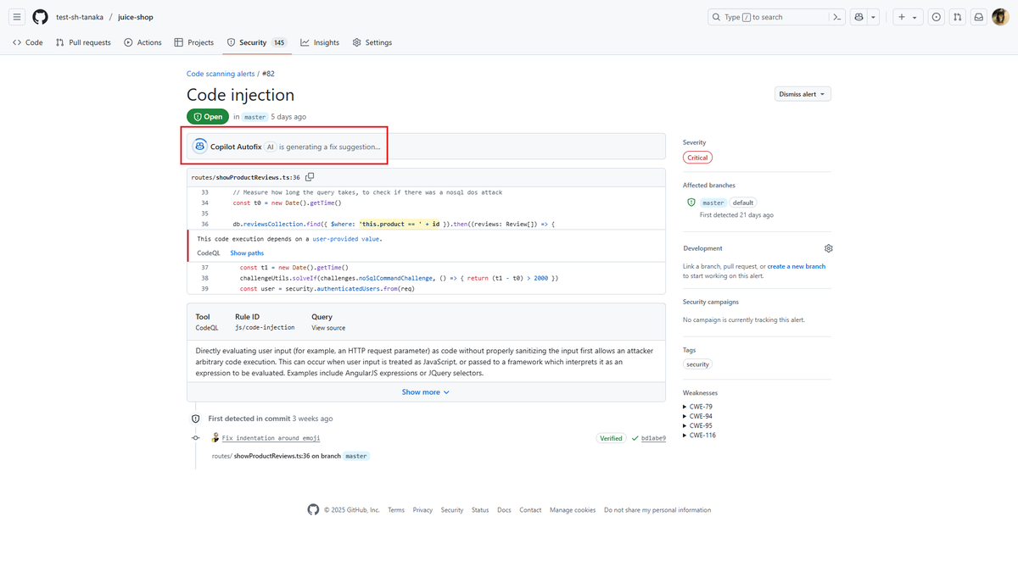Click the master branch label beside Open badge
The image size is (1018, 572).
pyautogui.click(x=255, y=117)
